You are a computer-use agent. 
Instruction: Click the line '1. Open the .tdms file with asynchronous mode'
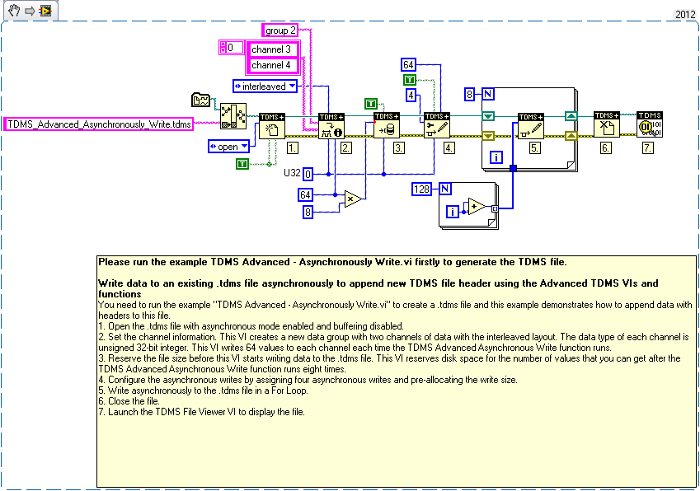coord(251,326)
